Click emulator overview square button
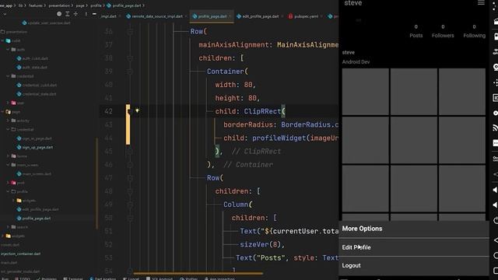This screenshot has height=280, width=498. (495, 271)
